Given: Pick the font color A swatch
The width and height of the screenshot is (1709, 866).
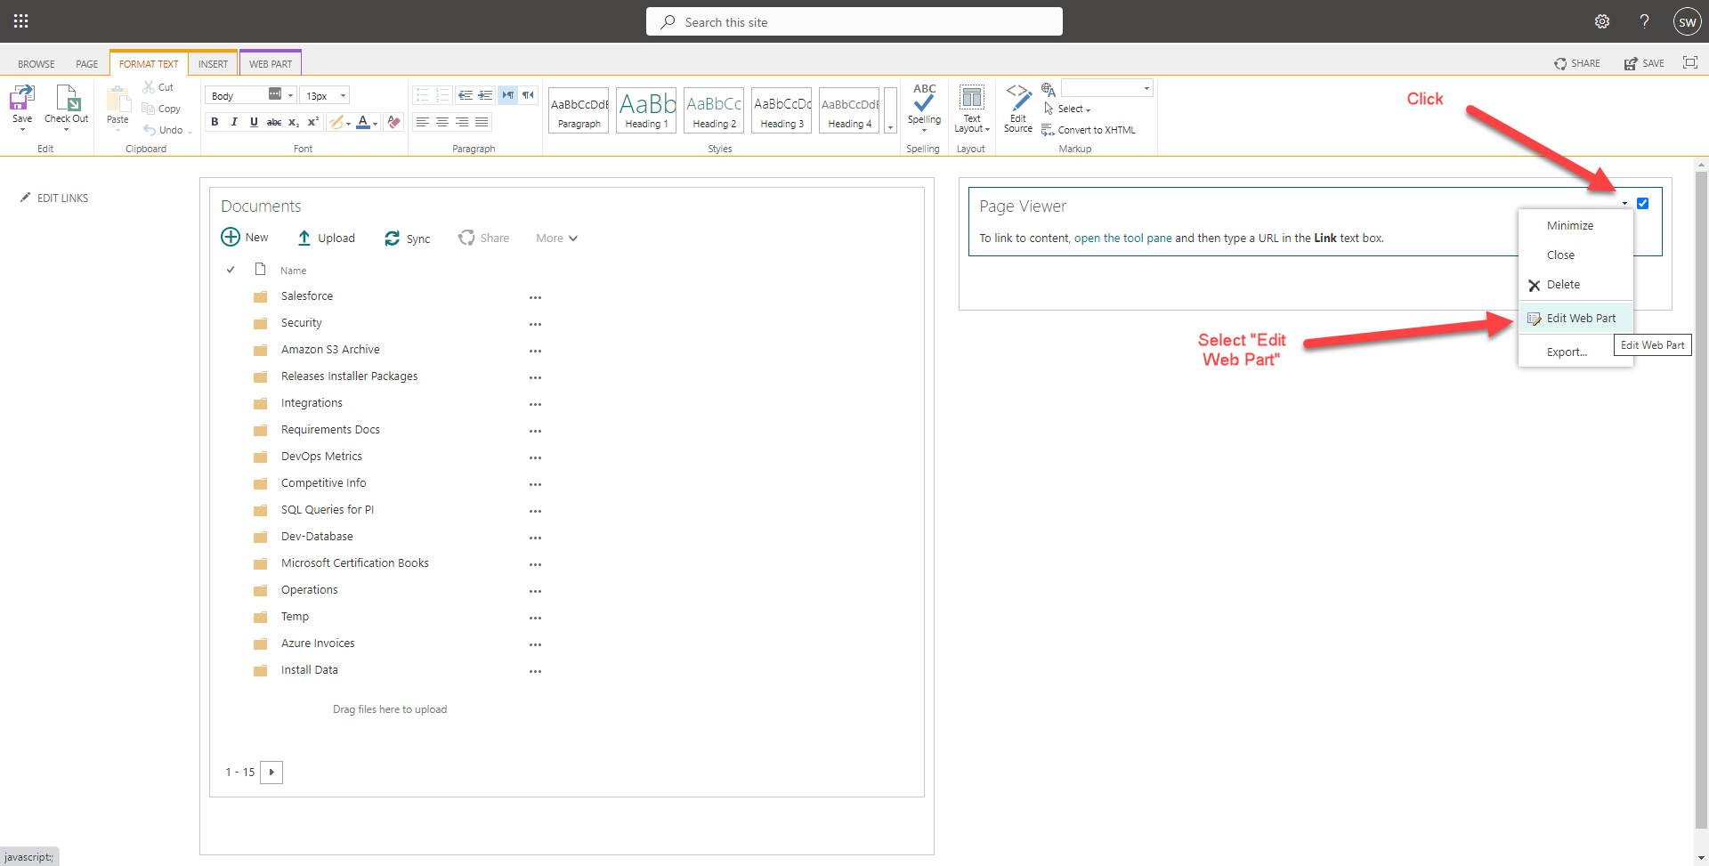Looking at the screenshot, I should (x=363, y=122).
